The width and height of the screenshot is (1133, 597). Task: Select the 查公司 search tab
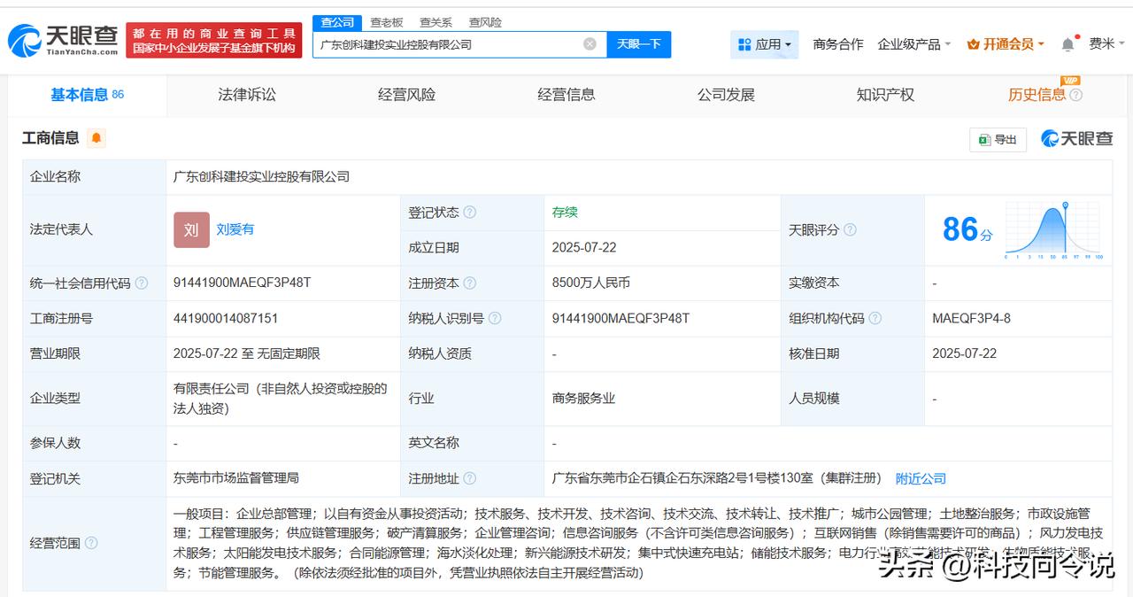coord(337,22)
